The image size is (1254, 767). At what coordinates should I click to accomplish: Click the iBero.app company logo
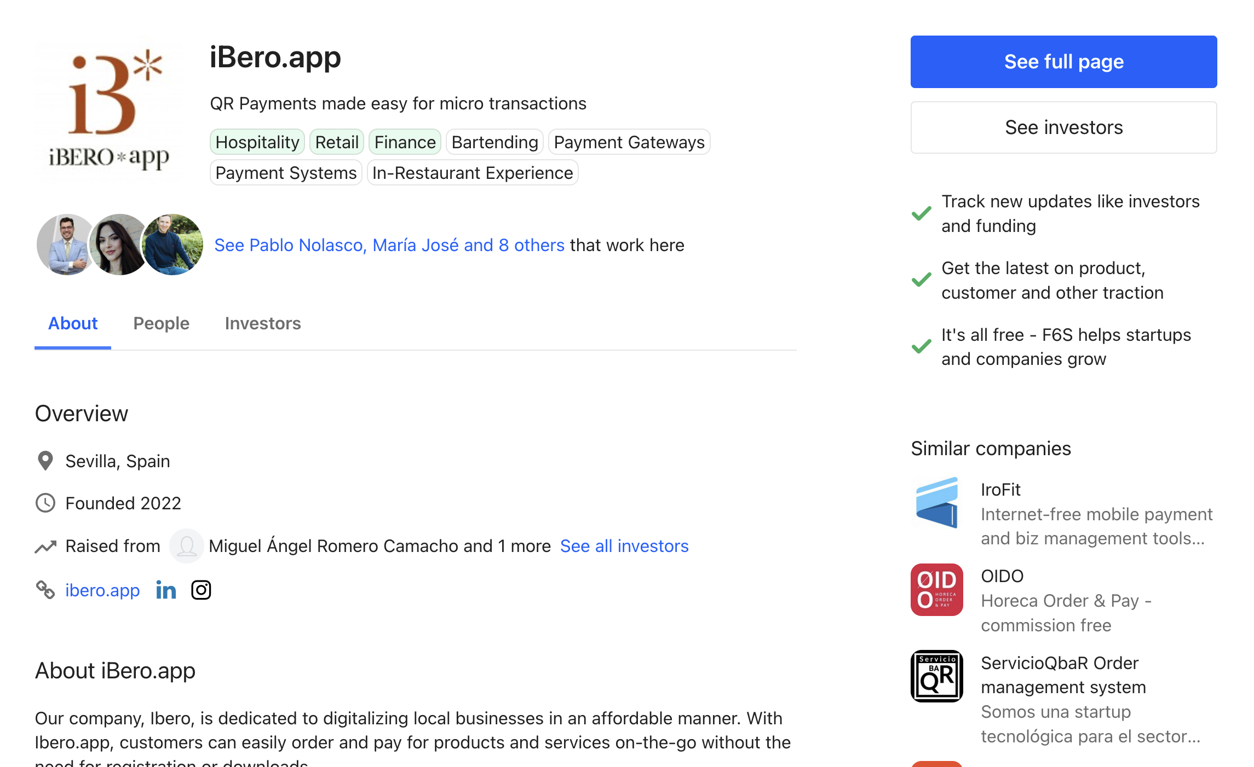coord(110,109)
